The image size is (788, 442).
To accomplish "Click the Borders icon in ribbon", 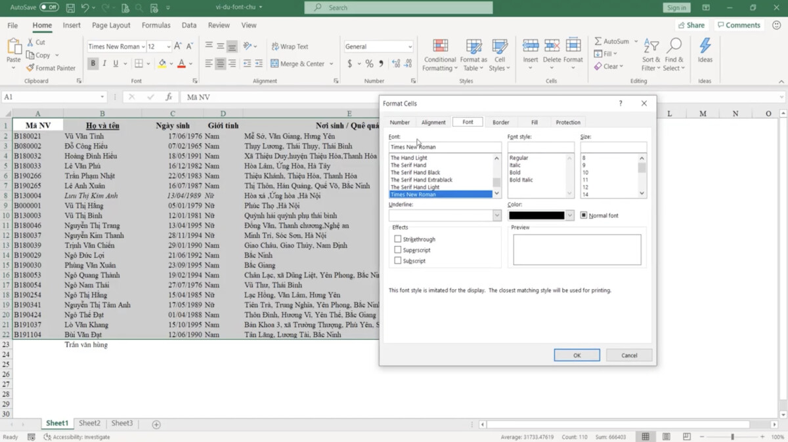I will 139,64.
